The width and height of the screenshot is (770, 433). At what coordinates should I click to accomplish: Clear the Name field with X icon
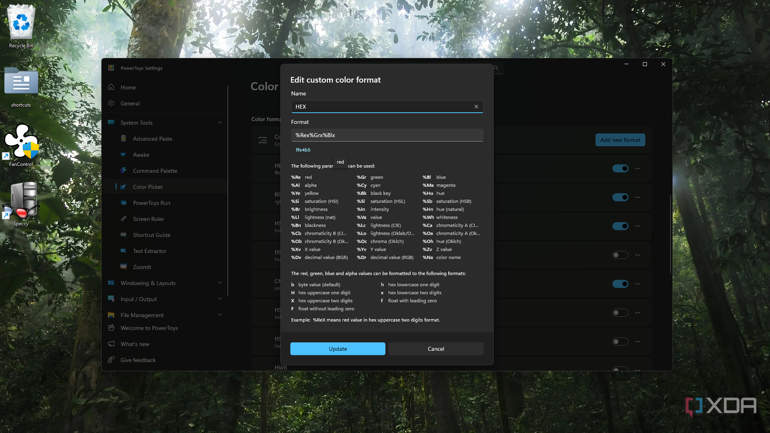[x=476, y=106]
